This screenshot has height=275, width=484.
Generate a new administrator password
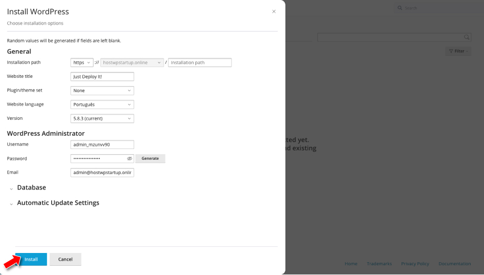(x=150, y=159)
